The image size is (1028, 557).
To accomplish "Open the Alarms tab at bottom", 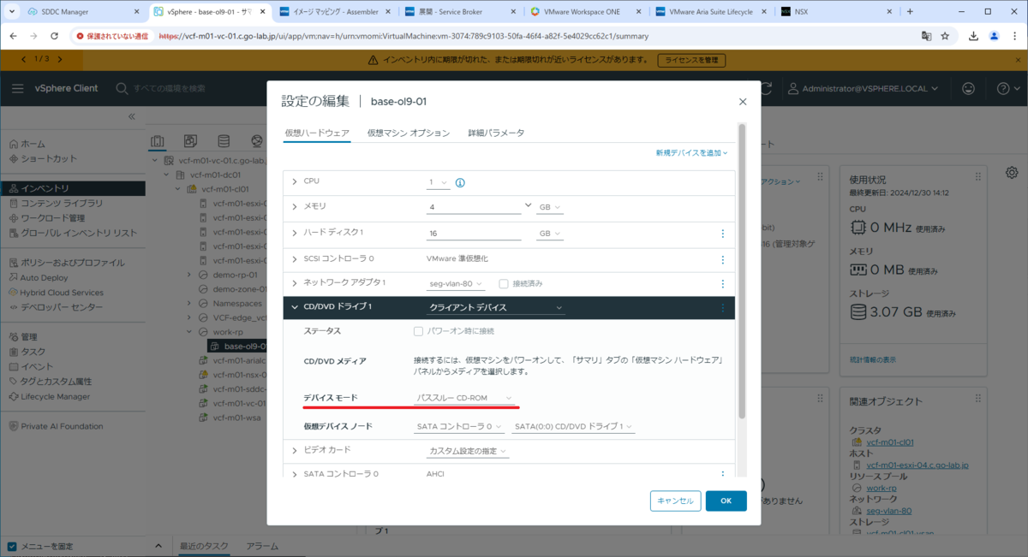I will [x=262, y=546].
